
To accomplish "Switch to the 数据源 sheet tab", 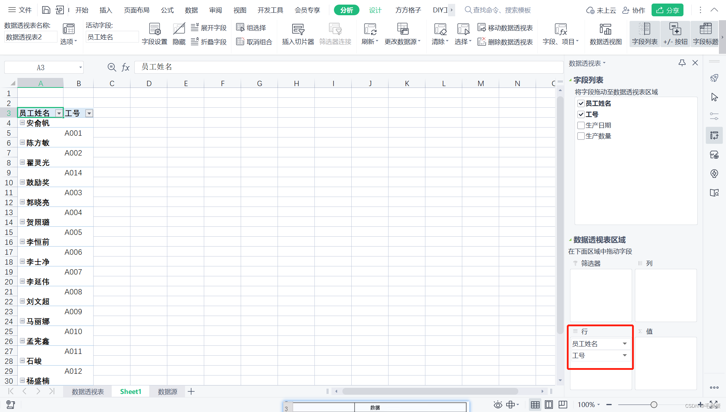I will (x=168, y=391).
